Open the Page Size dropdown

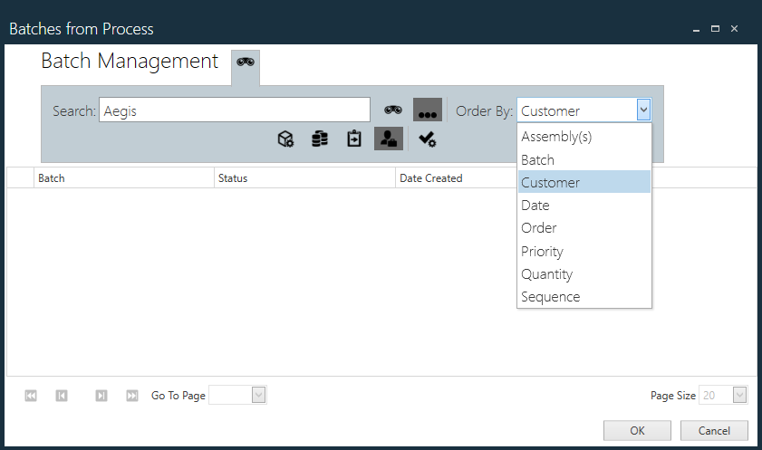tap(739, 396)
